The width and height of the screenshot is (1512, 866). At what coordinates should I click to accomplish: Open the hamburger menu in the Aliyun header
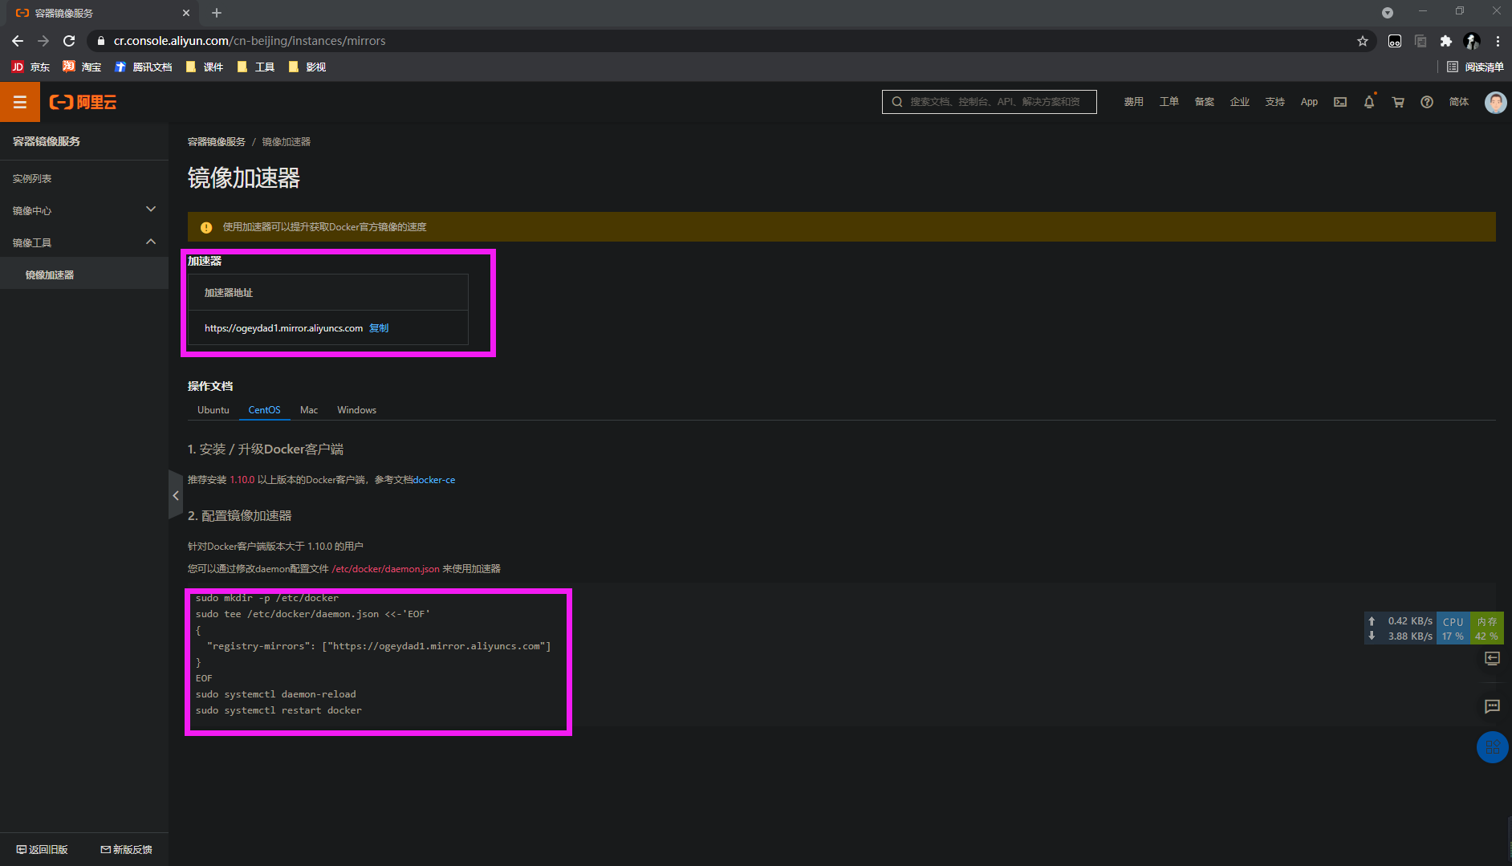(x=20, y=102)
